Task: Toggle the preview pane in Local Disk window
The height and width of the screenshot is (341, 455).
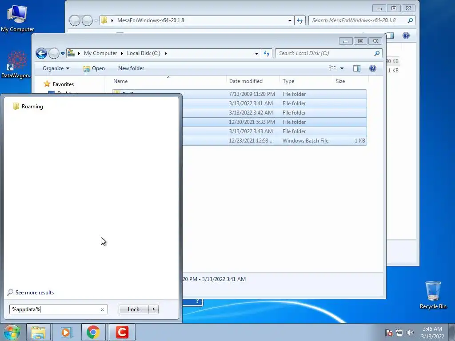Action: [x=357, y=68]
